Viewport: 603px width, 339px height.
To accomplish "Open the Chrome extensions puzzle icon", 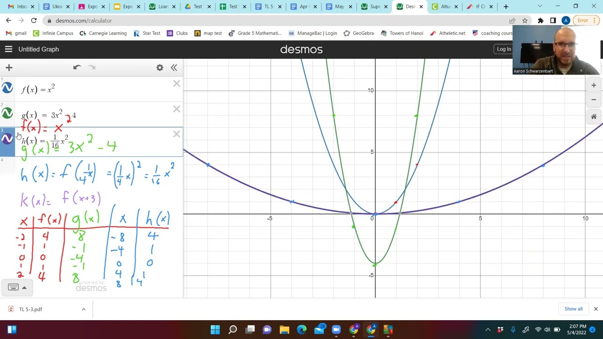I will [540, 21].
